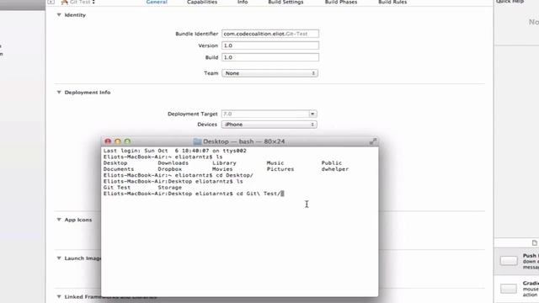
Task: Click 'Pictures' in the Terminal output
Action: (x=280, y=169)
